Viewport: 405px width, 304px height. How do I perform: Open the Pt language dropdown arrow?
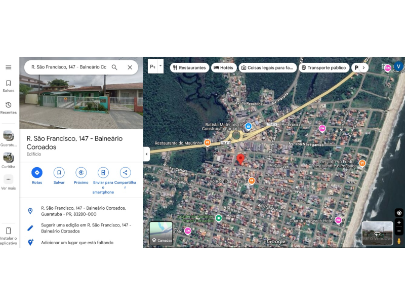[x=160, y=66]
